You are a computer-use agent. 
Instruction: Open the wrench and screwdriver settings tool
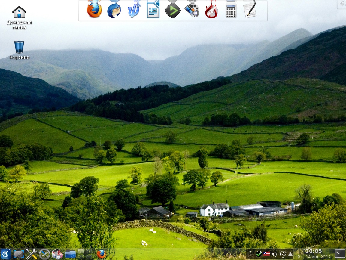pyautogui.click(x=32, y=254)
